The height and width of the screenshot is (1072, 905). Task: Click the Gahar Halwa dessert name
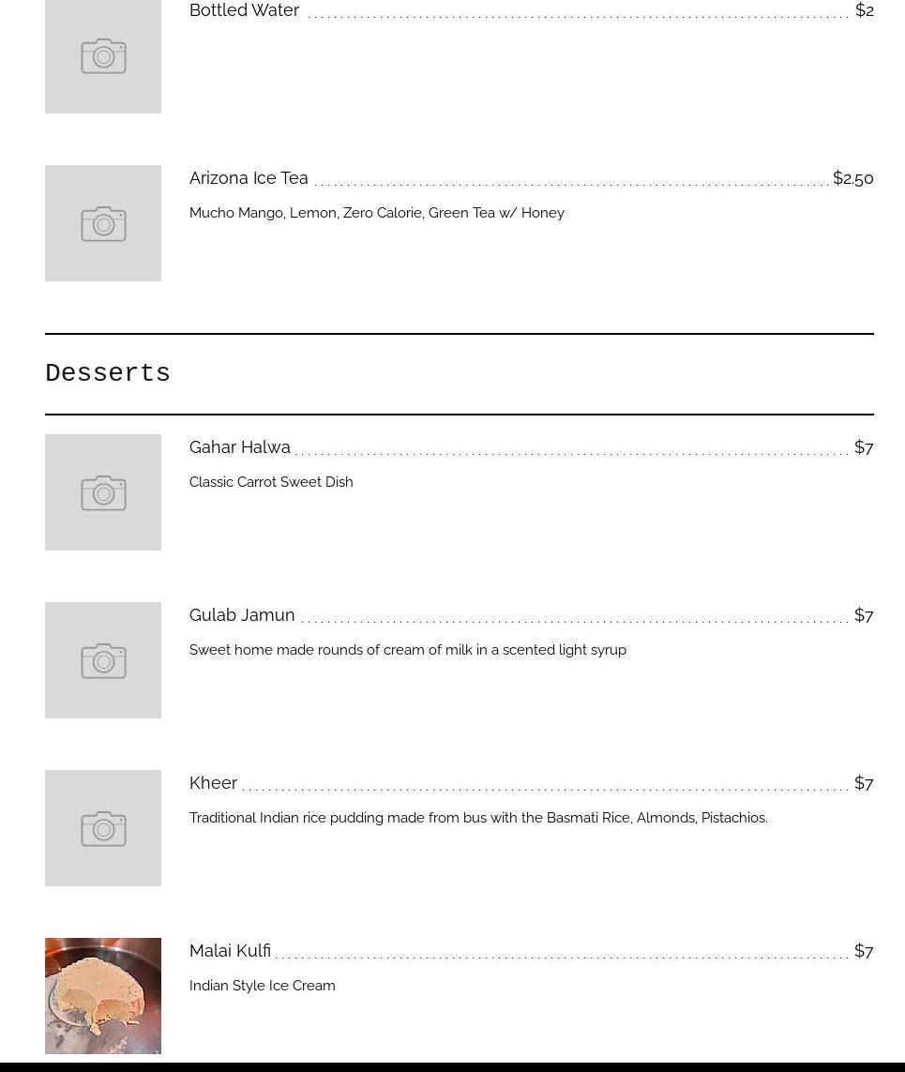[239, 447]
